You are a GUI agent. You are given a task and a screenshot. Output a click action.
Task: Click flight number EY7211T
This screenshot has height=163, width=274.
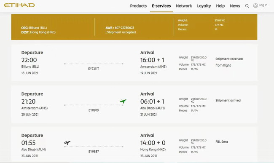94,69
